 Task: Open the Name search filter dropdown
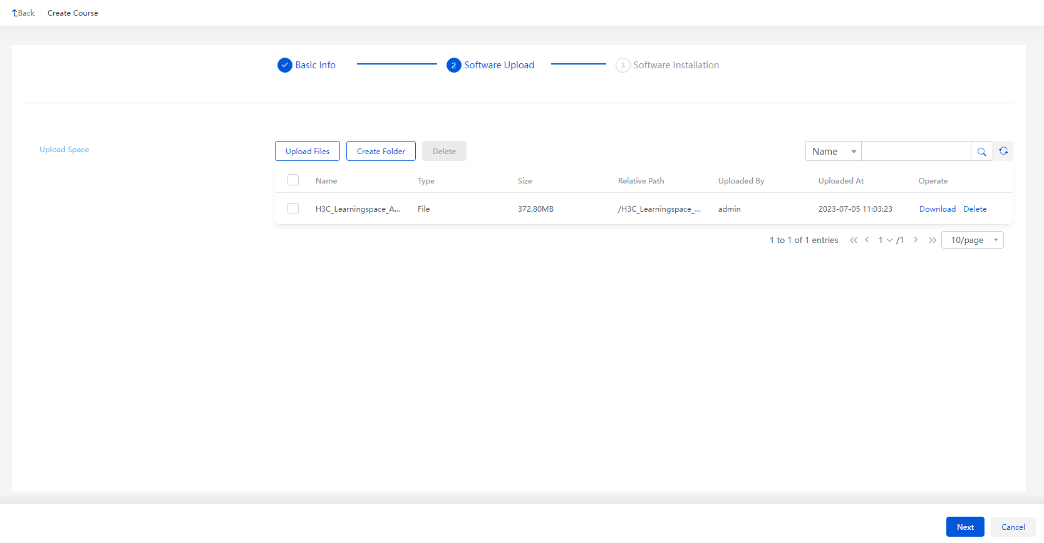click(x=834, y=152)
